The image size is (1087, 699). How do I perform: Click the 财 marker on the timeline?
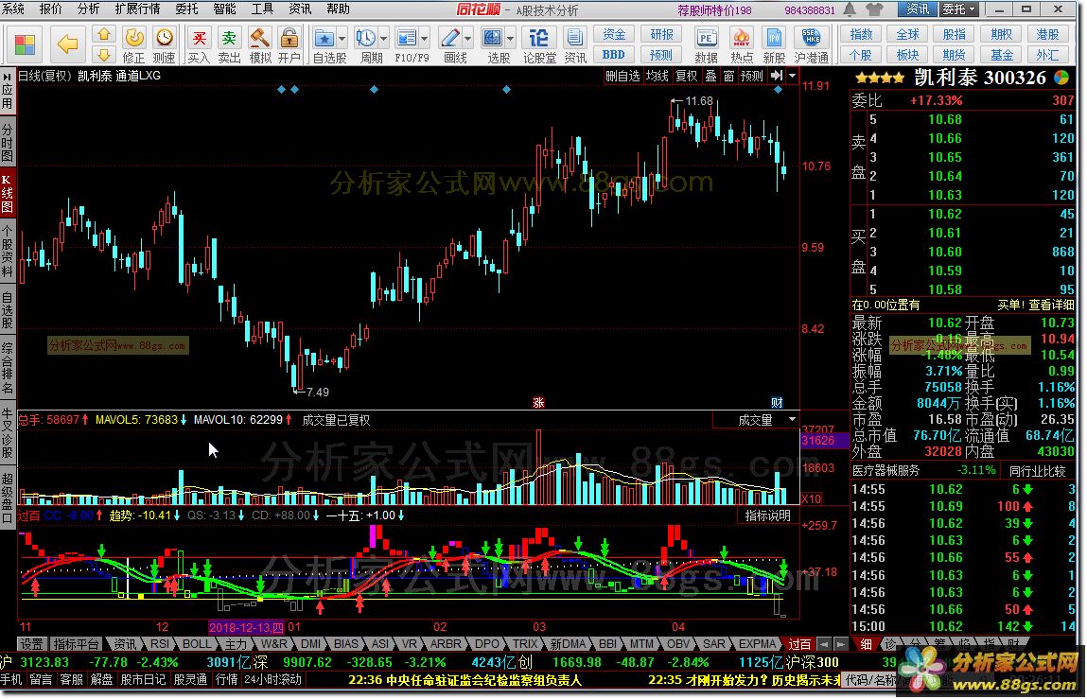tap(777, 402)
